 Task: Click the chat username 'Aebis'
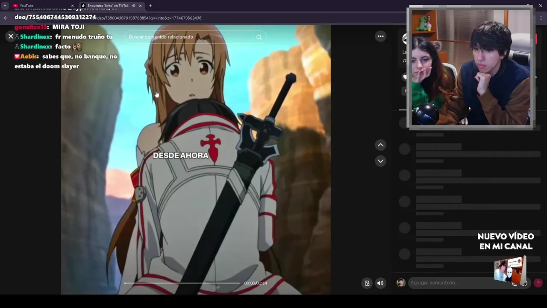[29, 56]
